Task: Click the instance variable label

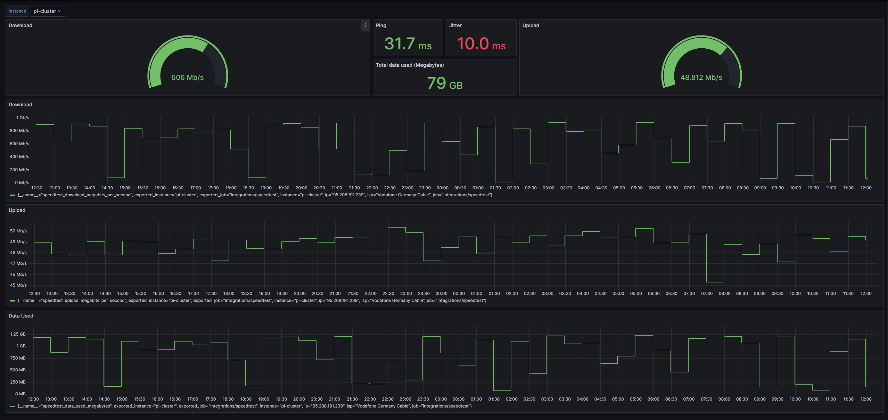Action: pos(17,11)
